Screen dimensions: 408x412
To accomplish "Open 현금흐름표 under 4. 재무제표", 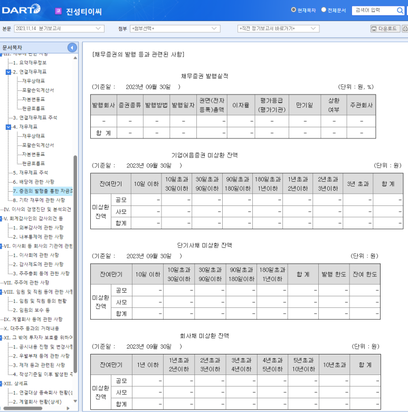I will click(33, 163).
